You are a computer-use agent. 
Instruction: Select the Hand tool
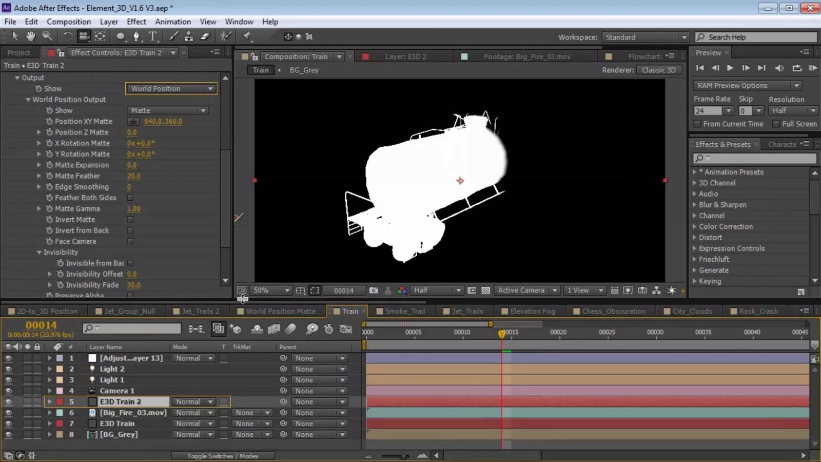tap(31, 36)
